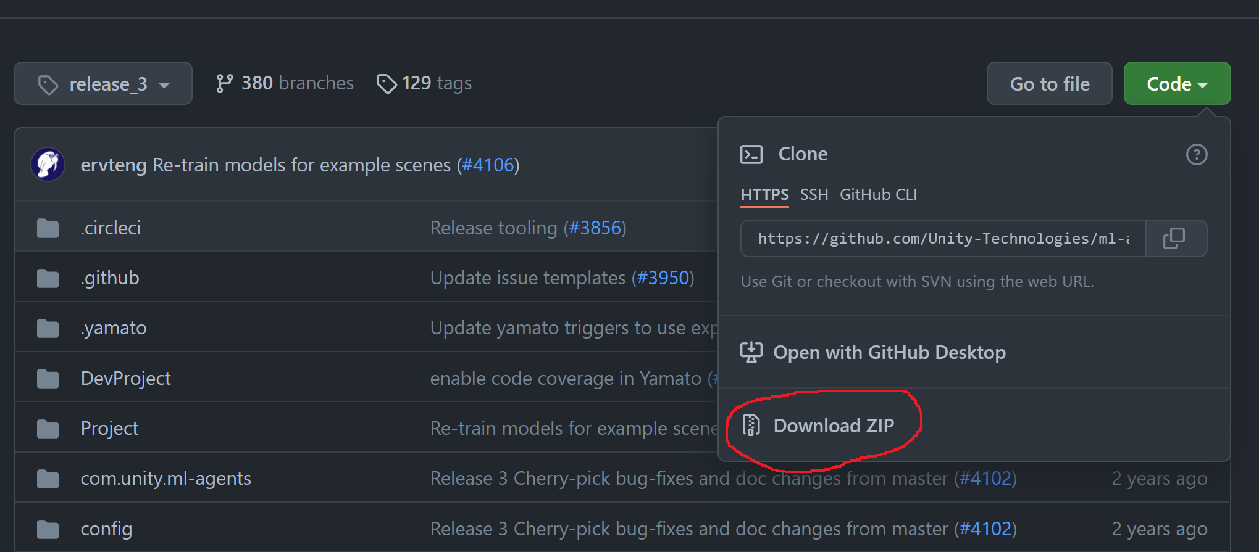
Task: Click the Go to file button
Action: coord(1049,83)
